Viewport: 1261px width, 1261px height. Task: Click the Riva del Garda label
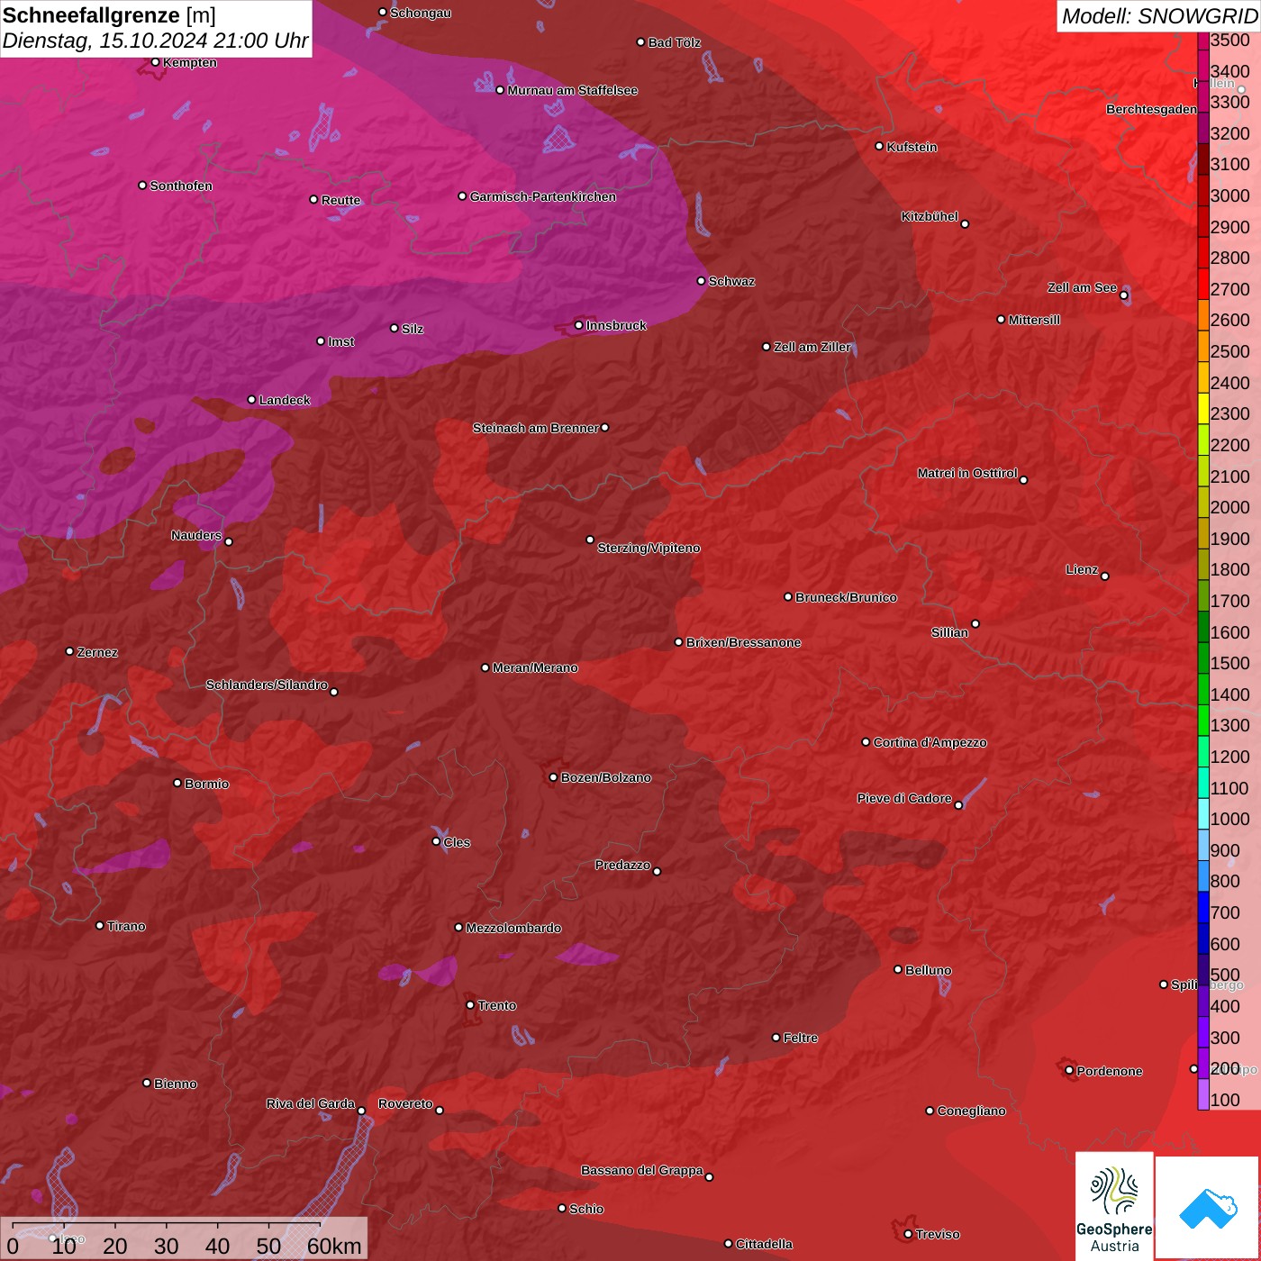click(x=311, y=1103)
